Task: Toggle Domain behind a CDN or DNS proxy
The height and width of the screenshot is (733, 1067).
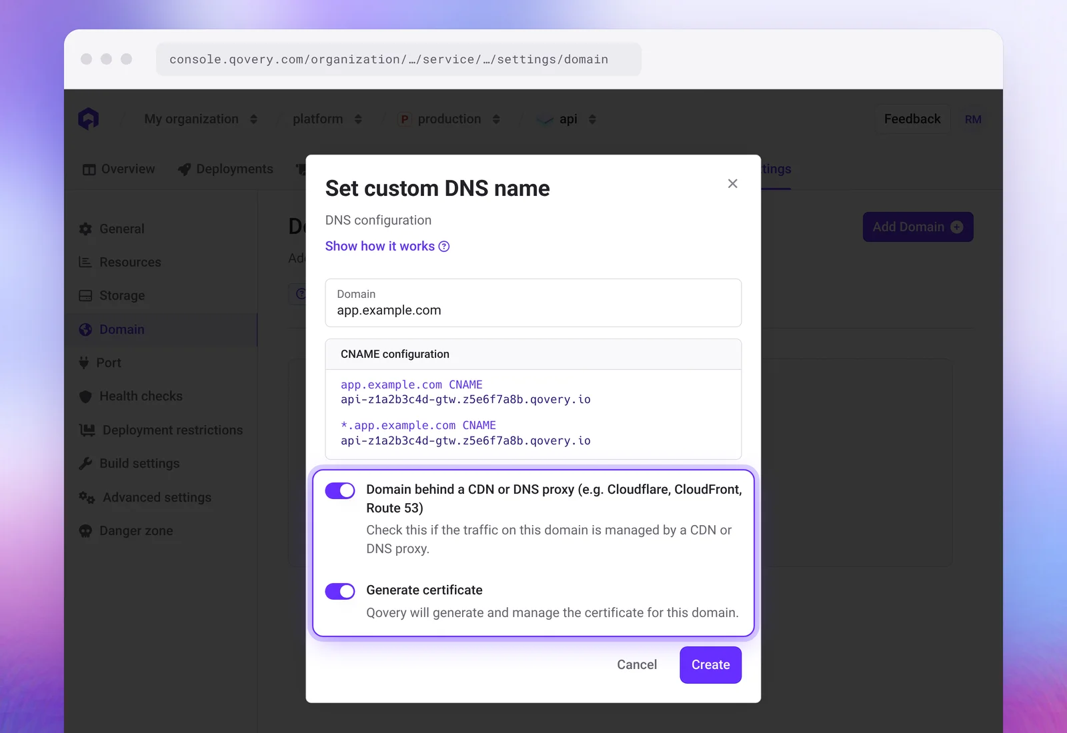Action: click(x=340, y=490)
